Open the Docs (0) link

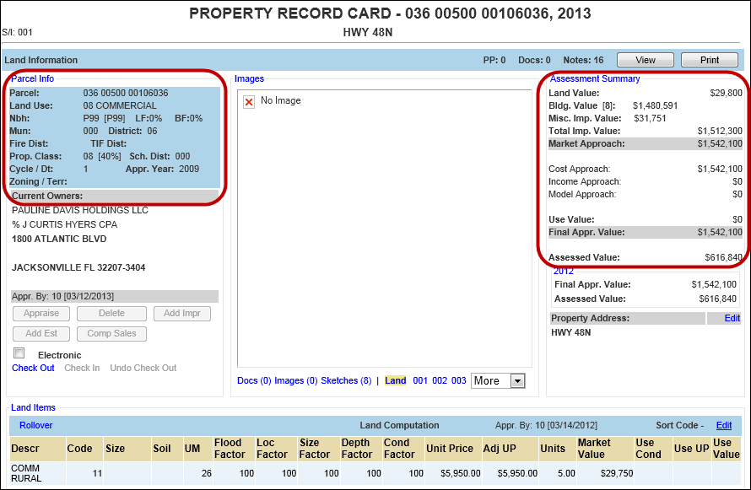point(254,380)
